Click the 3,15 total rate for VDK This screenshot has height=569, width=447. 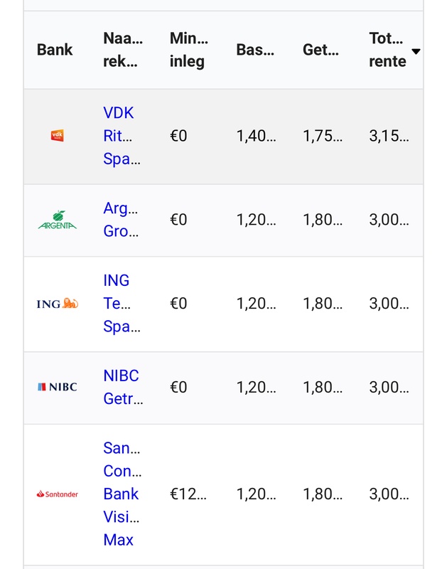click(389, 135)
